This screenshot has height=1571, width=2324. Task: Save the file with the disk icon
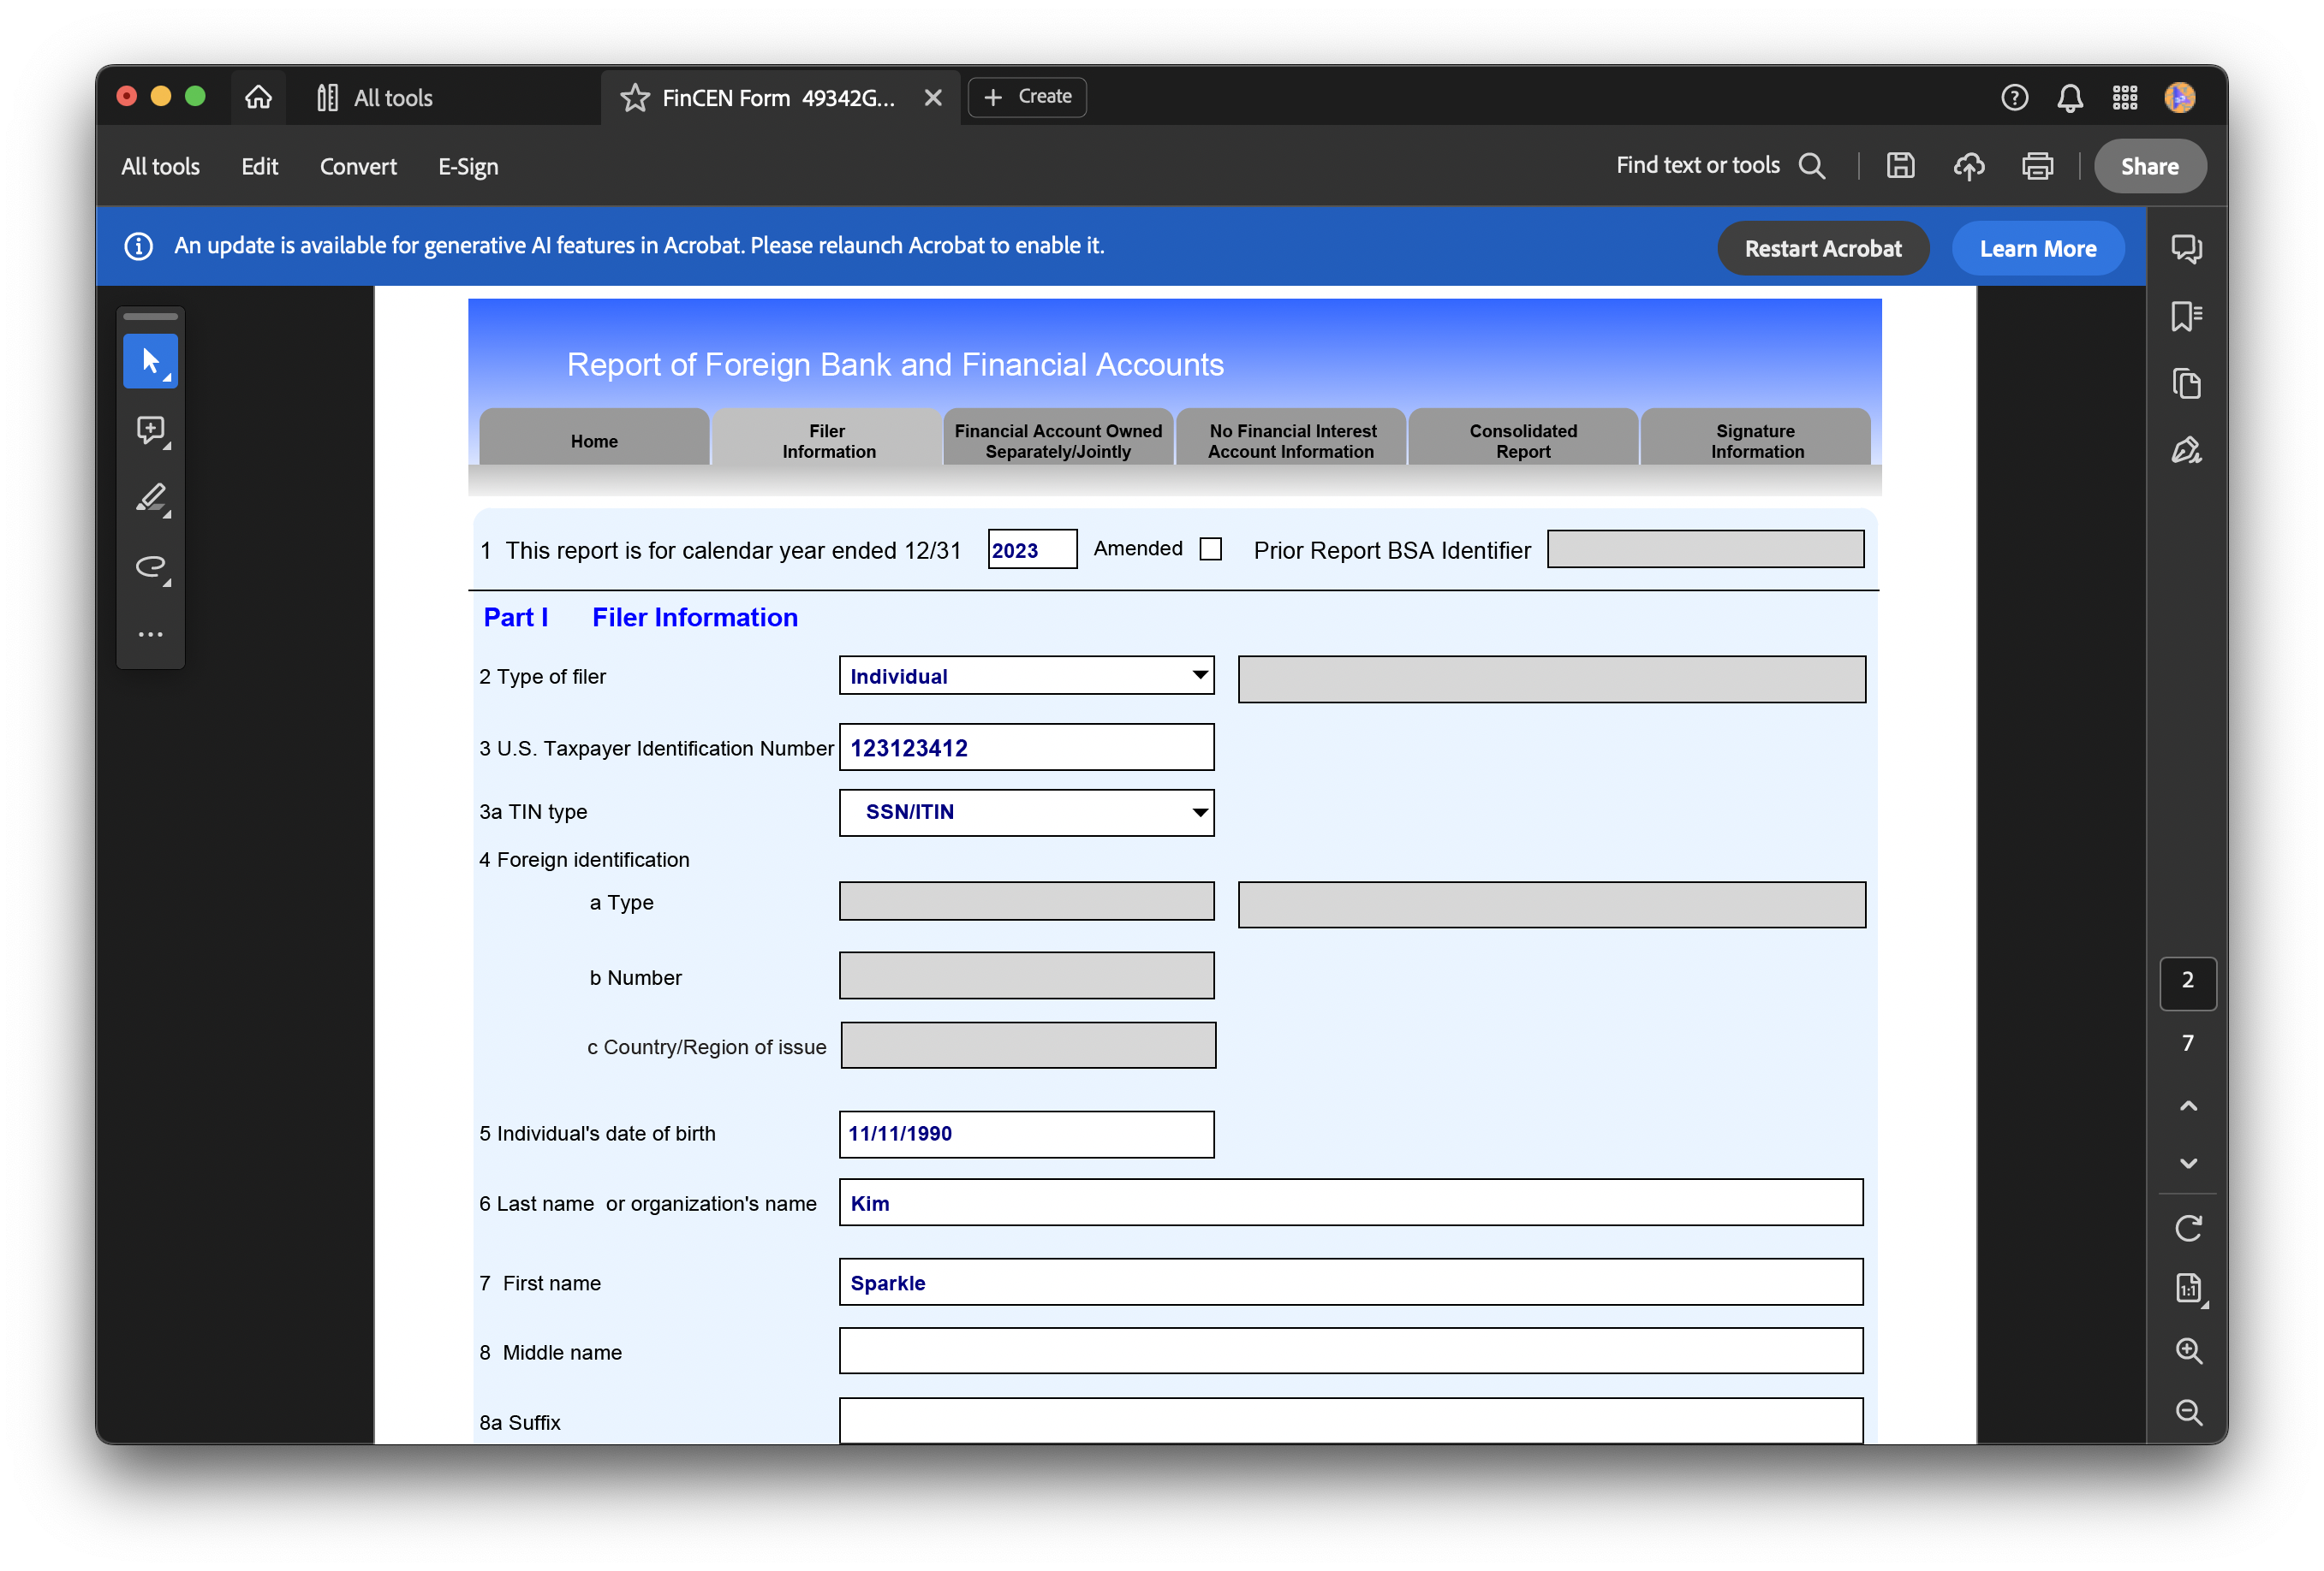[x=1900, y=166]
